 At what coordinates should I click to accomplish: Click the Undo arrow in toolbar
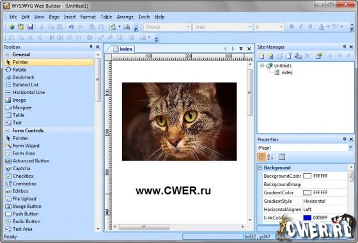[x=71, y=27]
